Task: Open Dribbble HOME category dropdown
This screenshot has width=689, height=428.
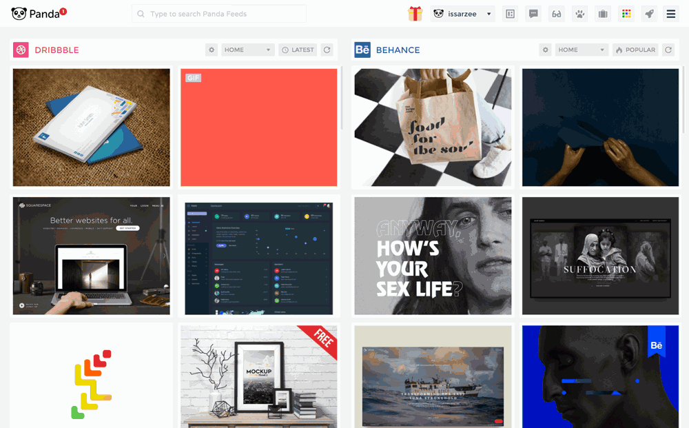Action: pos(248,50)
